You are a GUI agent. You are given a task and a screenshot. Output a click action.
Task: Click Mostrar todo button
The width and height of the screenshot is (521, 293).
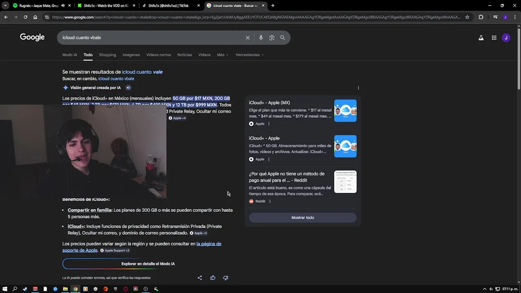pos(302,218)
